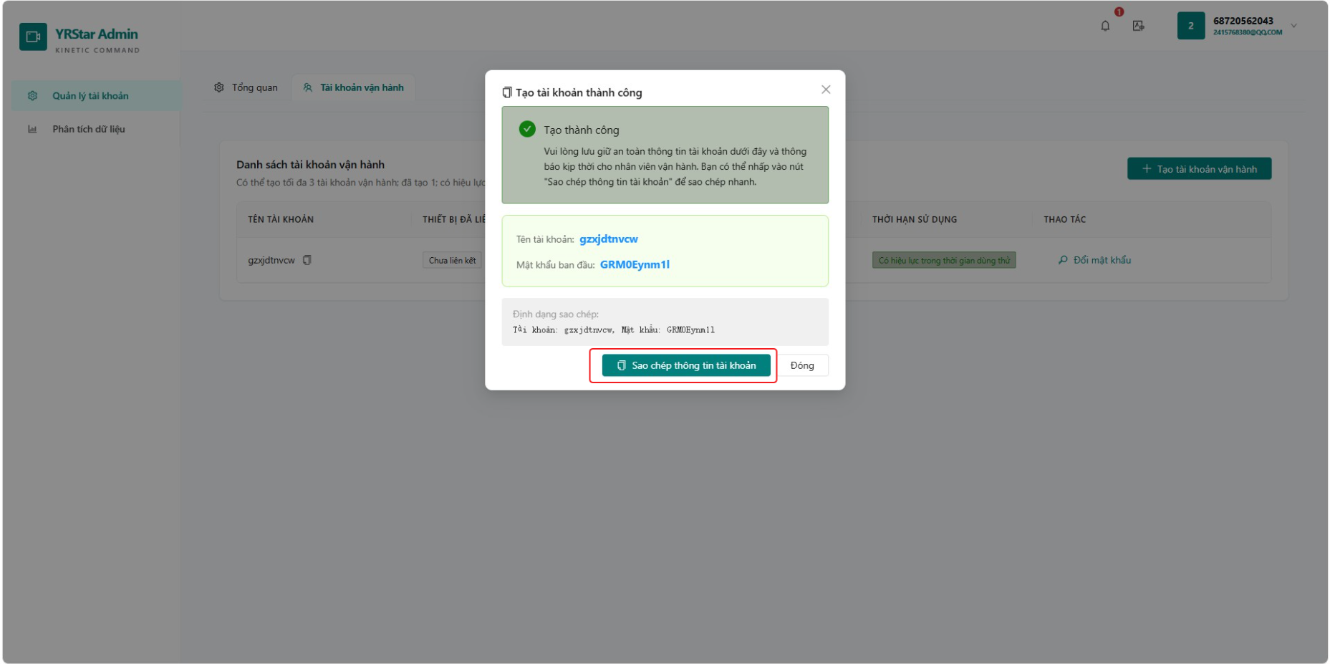Switch to the Tổng quan tab

coord(246,87)
